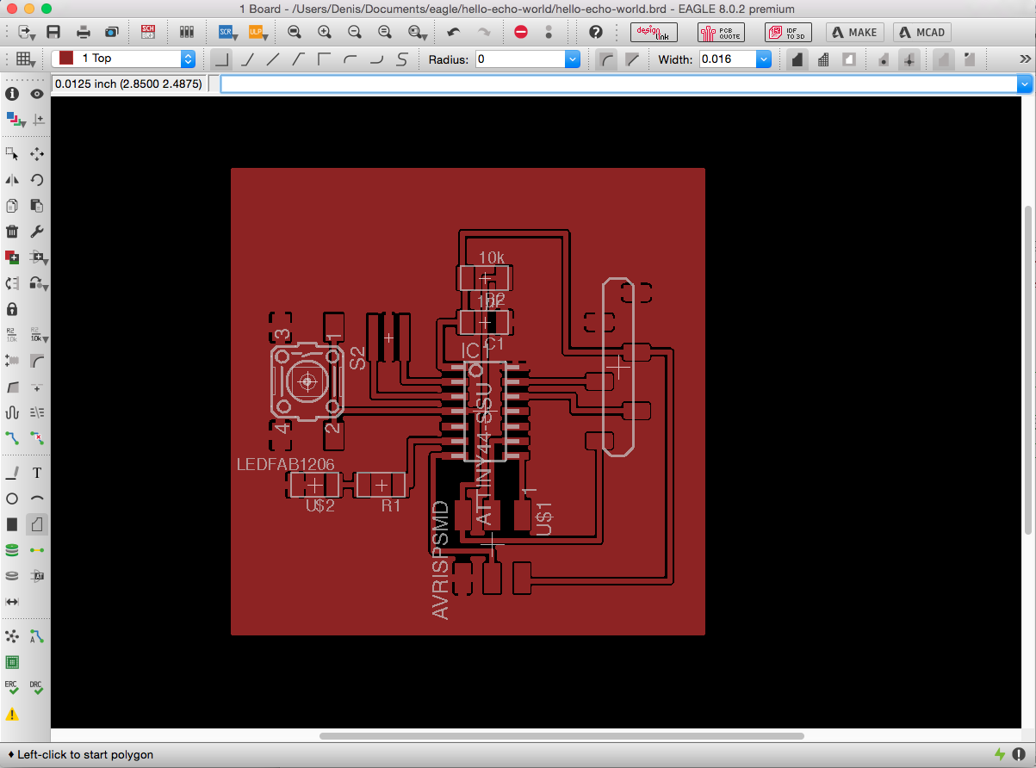This screenshot has width=1036, height=768.
Task: Pick the freehand S-curve wire bend
Action: point(402,59)
